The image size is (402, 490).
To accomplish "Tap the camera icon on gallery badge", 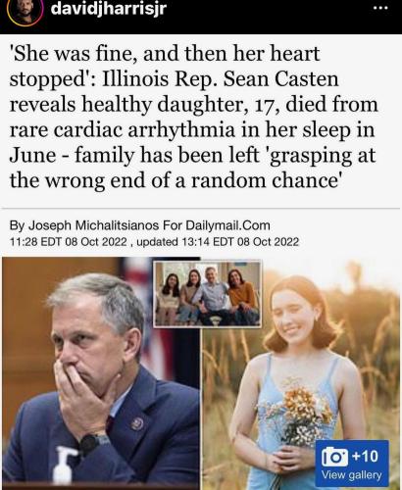I will (334, 457).
